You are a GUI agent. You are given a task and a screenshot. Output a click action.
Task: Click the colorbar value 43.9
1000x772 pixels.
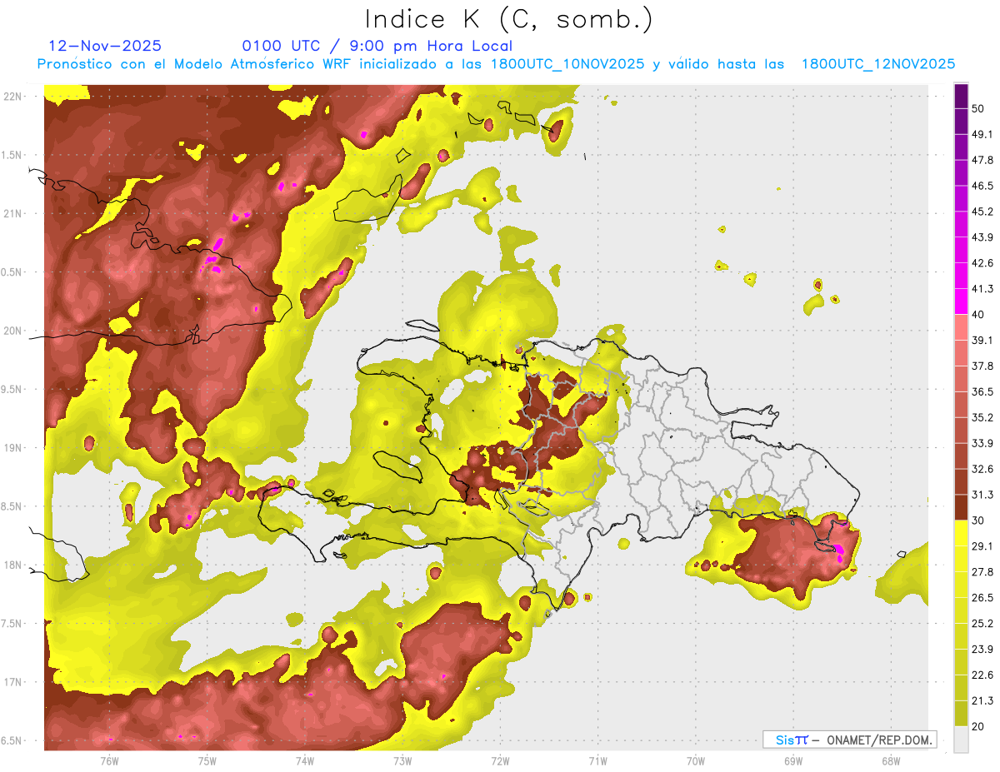click(982, 237)
